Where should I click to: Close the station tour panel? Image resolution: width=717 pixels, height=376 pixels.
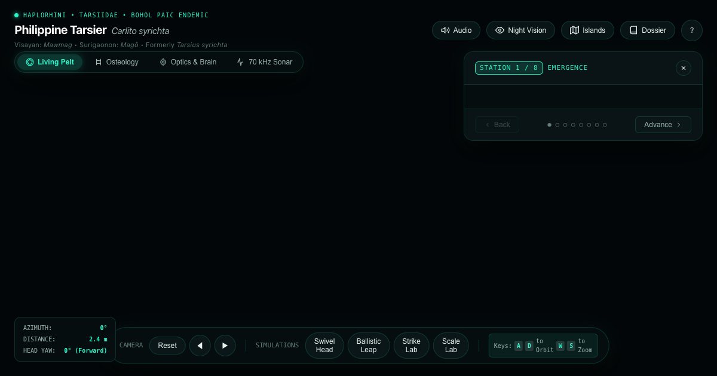[x=684, y=68]
